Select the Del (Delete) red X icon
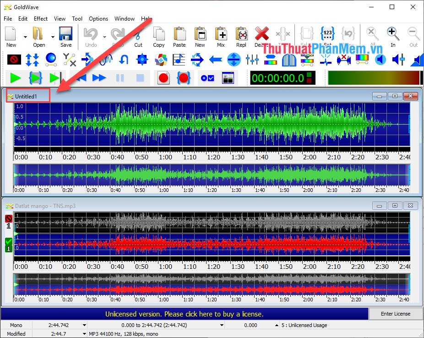424x338 pixels. [261, 34]
